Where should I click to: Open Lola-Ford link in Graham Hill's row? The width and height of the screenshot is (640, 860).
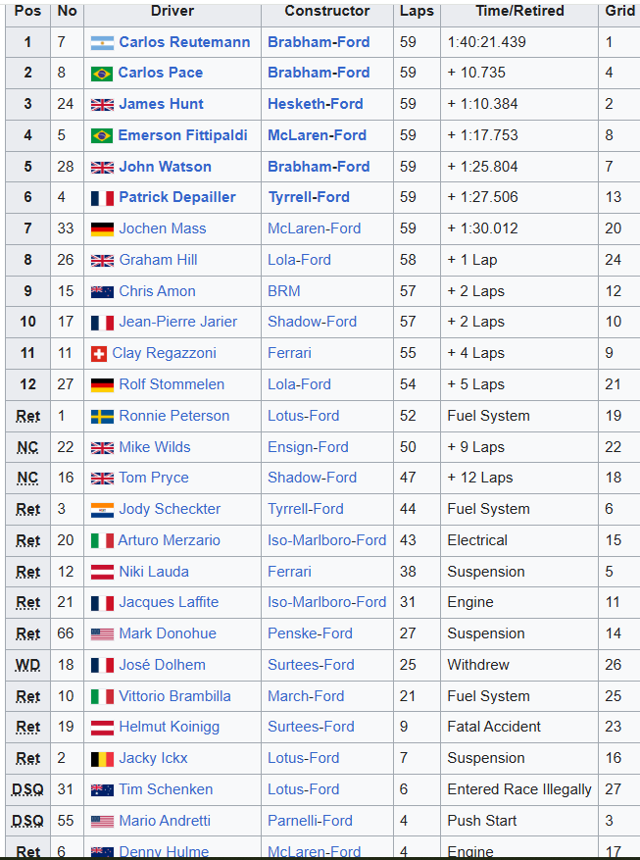point(299,260)
